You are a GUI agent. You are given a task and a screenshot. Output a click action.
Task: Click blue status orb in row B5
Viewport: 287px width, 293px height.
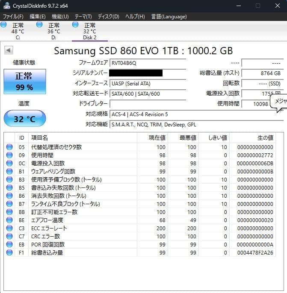pyautogui.click(x=9, y=188)
